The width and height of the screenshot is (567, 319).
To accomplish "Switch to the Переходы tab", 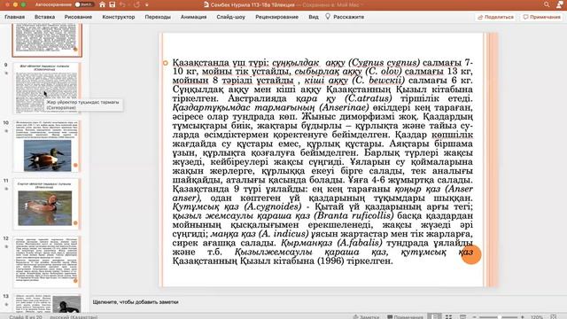I will [158, 17].
